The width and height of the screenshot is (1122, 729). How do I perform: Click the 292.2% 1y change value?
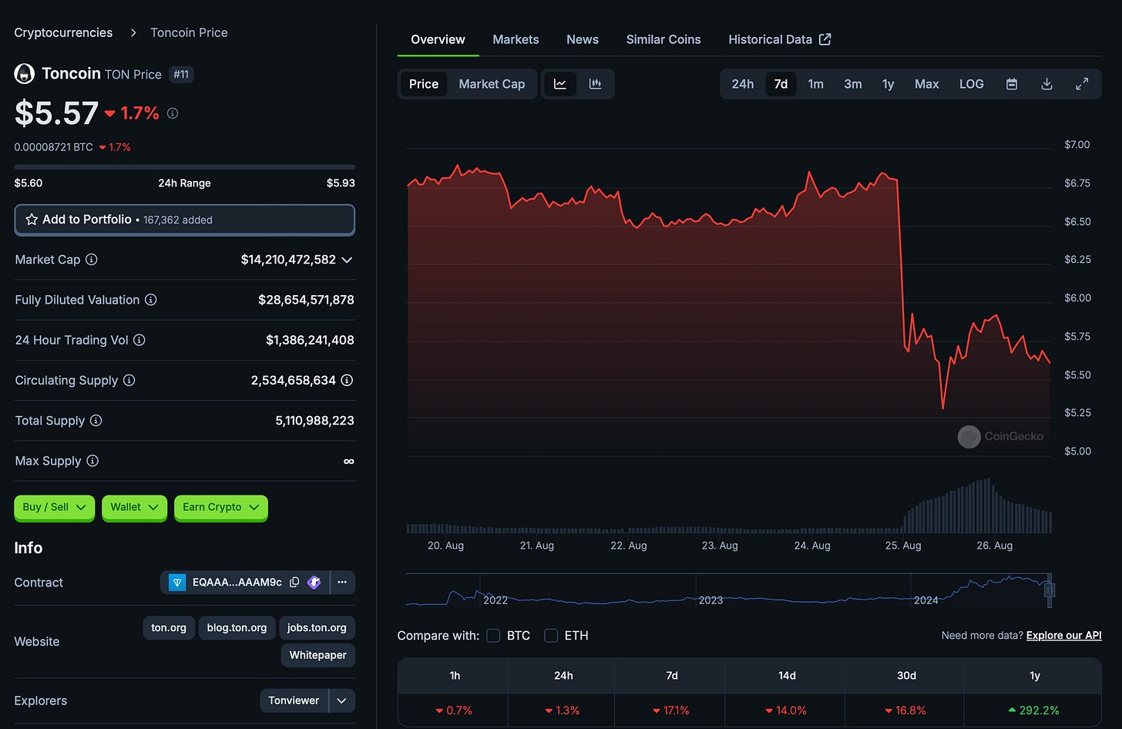point(1039,711)
